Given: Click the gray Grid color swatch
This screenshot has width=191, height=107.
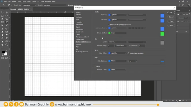Looking at the screenshot, I should (162, 43).
